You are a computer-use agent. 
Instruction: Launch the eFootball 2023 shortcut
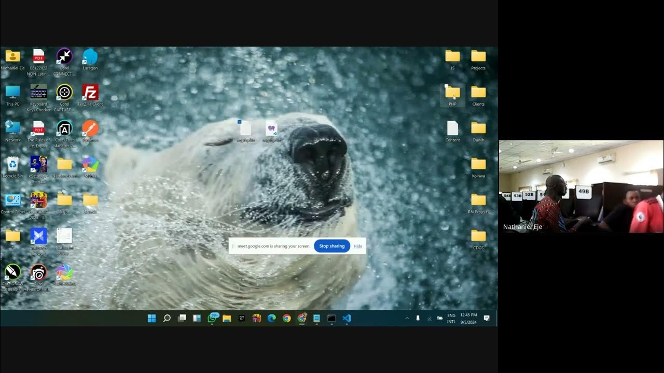coord(38,206)
